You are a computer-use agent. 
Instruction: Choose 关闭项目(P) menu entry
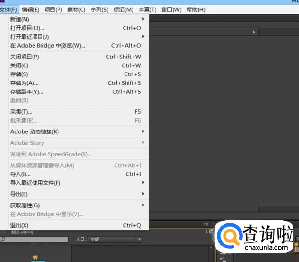coord(78,57)
